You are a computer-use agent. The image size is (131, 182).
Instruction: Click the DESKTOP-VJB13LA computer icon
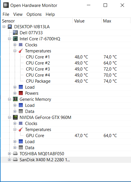(10, 26)
